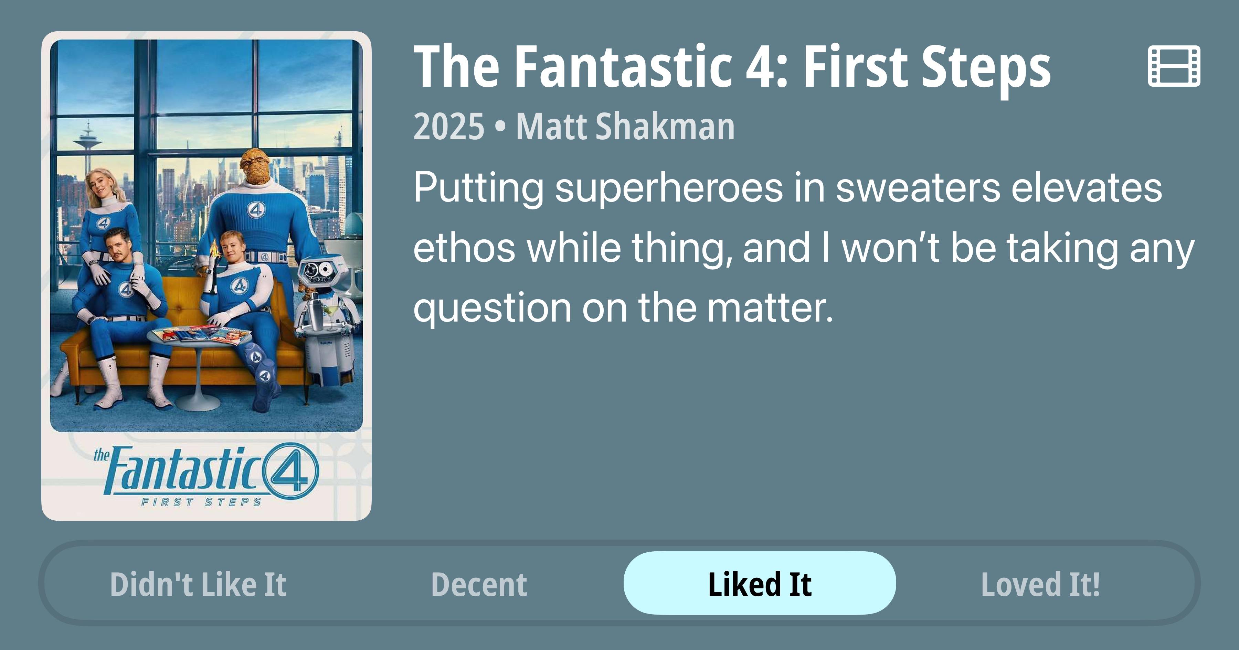
Task: Click the release year 2025
Action: [x=448, y=127]
